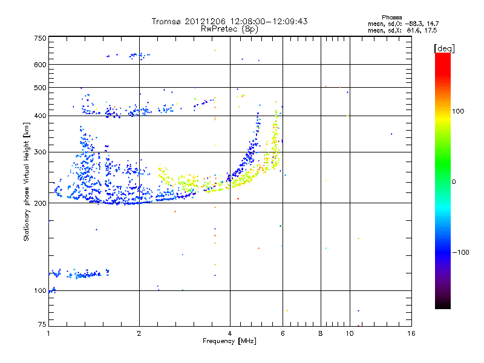The height and width of the screenshot is (363, 484).
Task: Click the x-axis tick label '2'
Action: click(x=139, y=333)
